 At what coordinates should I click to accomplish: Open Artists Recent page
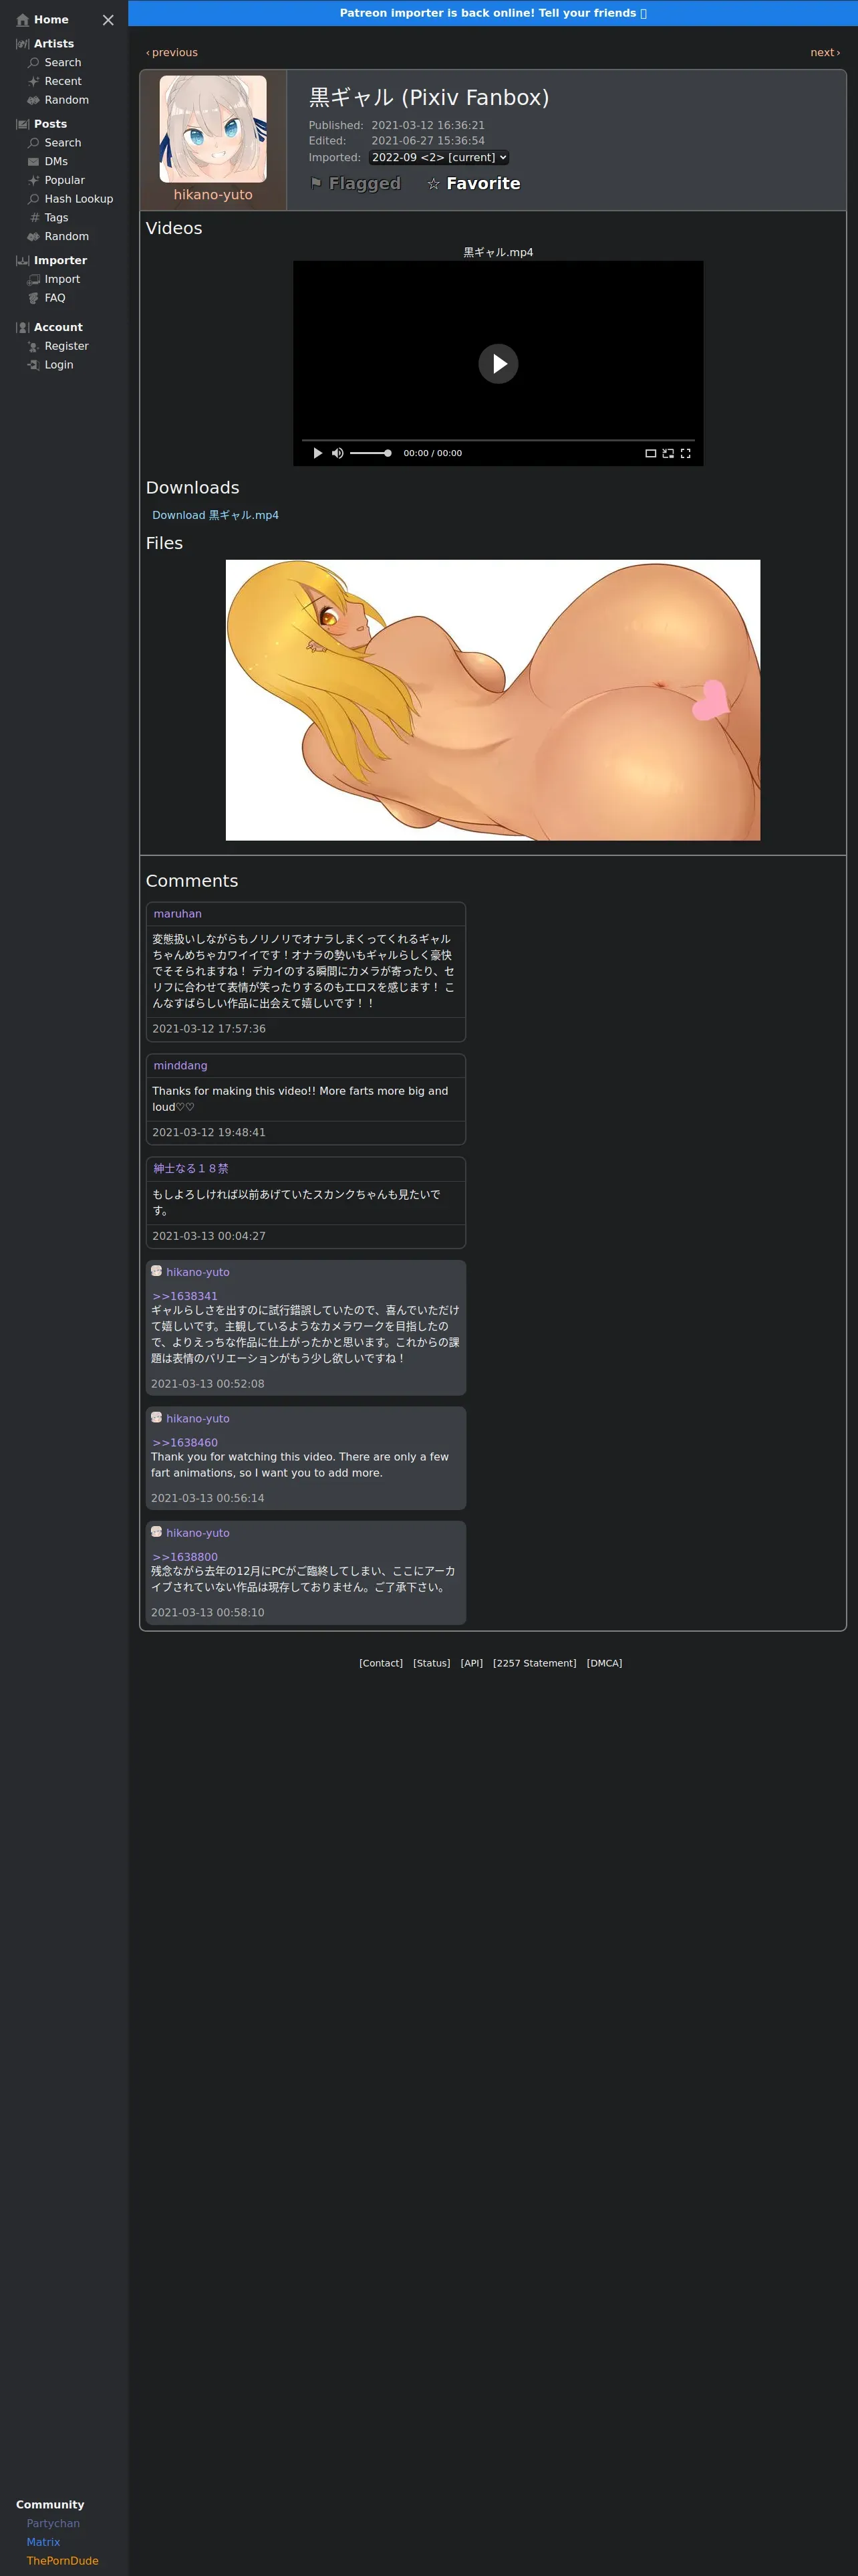pyautogui.click(x=54, y=82)
